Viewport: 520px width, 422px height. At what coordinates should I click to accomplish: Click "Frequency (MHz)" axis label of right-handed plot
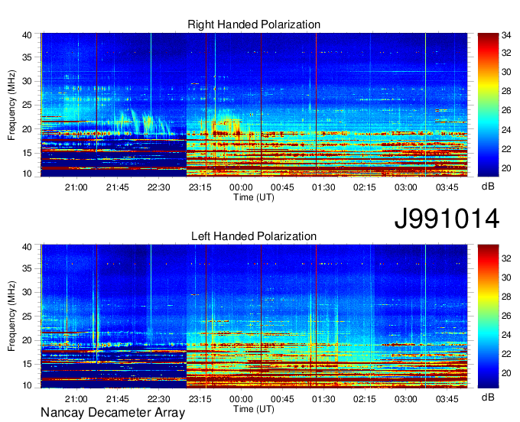[11, 105]
